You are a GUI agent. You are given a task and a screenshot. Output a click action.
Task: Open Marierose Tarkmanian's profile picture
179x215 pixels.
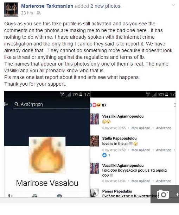click(11, 10)
